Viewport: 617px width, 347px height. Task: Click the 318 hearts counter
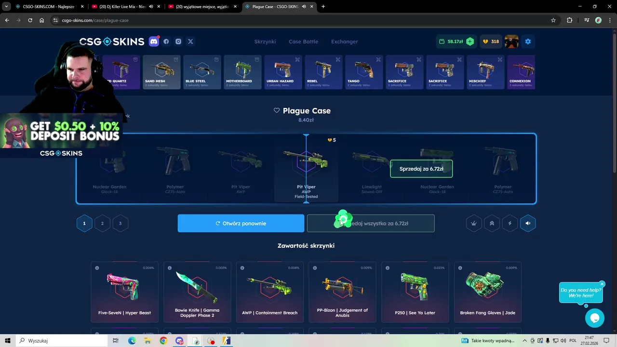[491, 41]
